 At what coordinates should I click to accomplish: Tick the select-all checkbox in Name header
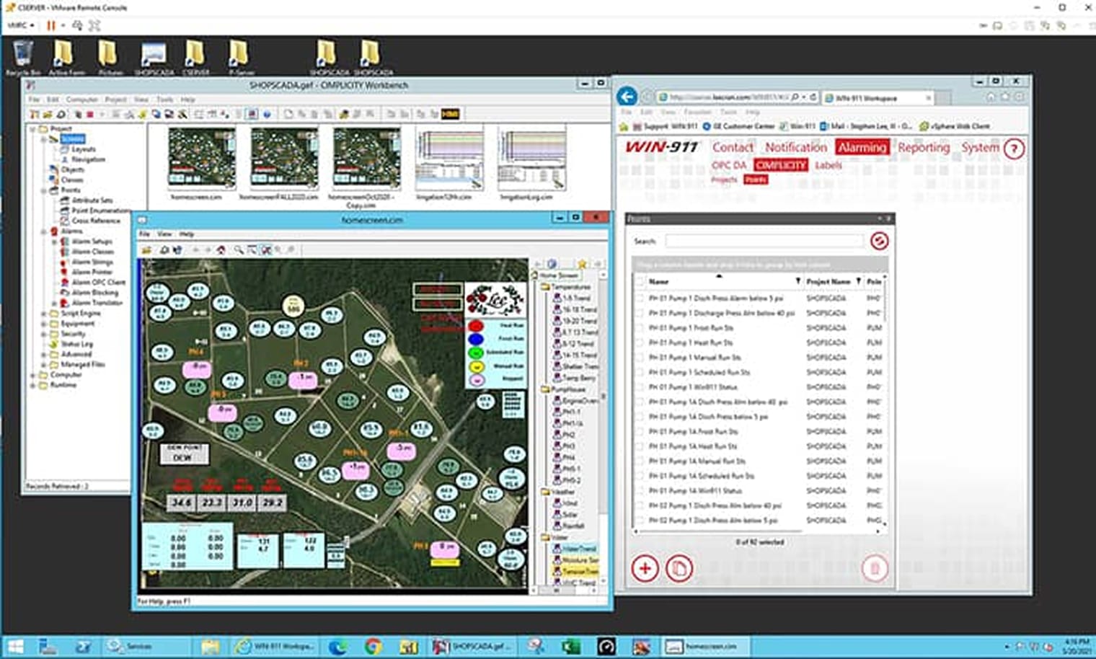(640, 281)
